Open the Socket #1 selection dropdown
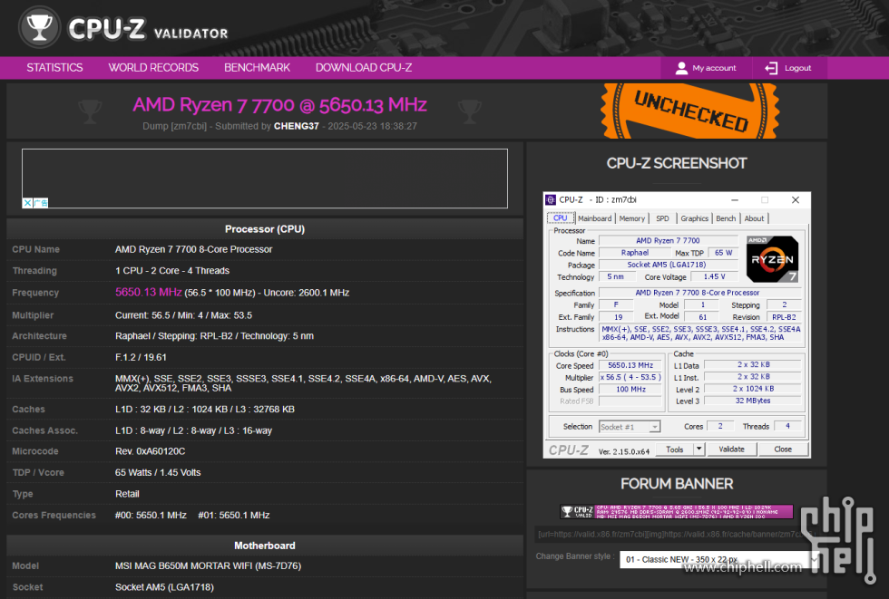This screenshot has height=599, width=889. pyautogui.click(x=630, y=427)
